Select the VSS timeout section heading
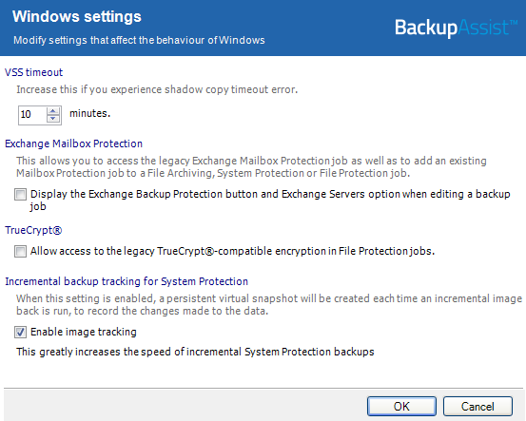Image resolution: width=526 pixels, height=421 pixels. click(x=33, y=72)
